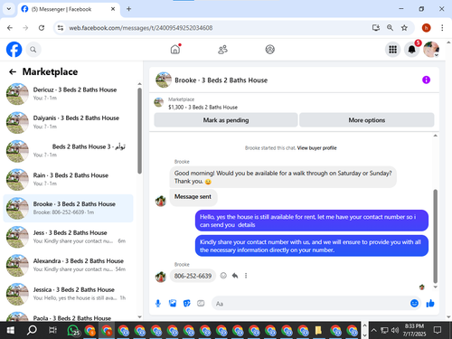Open the GIF picker icon
The image size is (452, 339).
point(201,303)
